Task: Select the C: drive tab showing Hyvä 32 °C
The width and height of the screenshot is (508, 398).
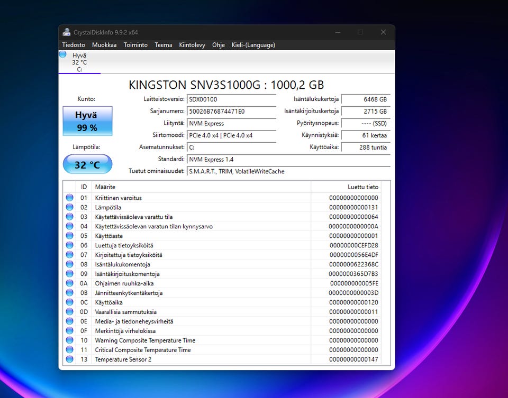Action: point(79,62)
